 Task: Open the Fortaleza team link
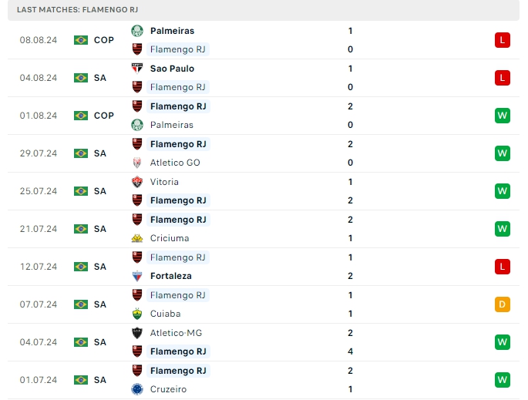[x=171, y=276]
